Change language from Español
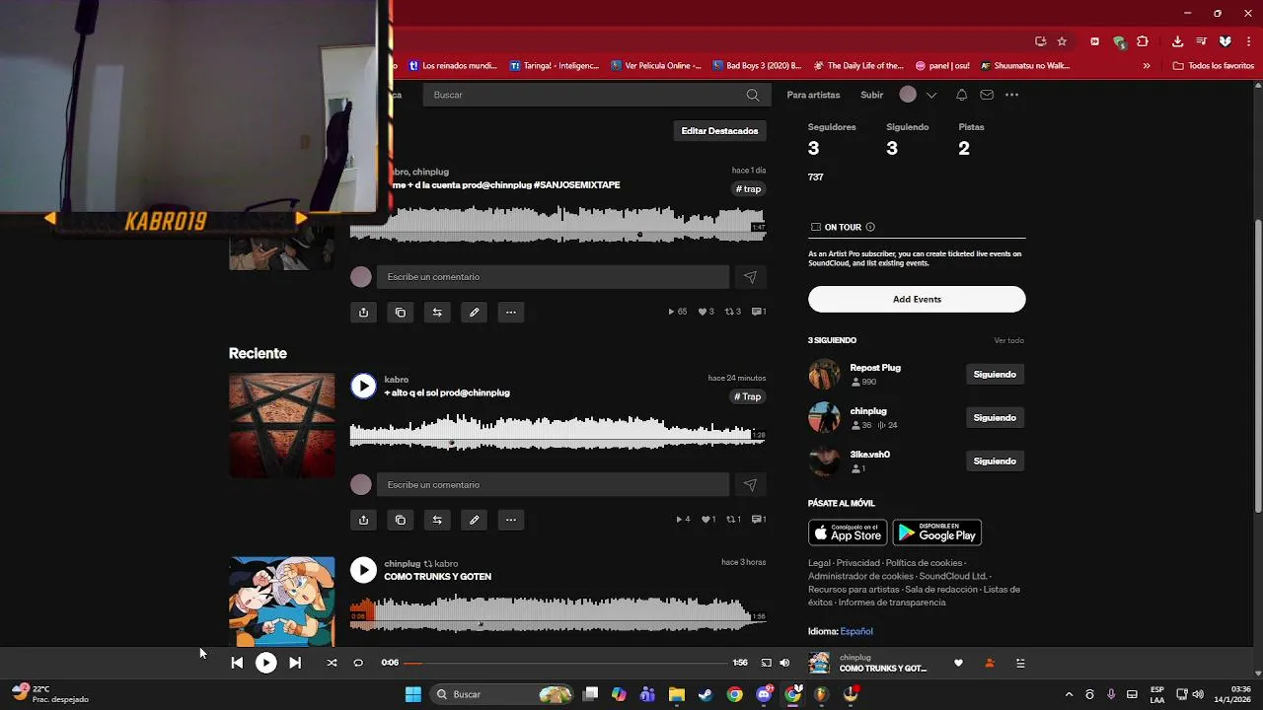This screenshot has height=710, width=1263. tap(856, 631)
